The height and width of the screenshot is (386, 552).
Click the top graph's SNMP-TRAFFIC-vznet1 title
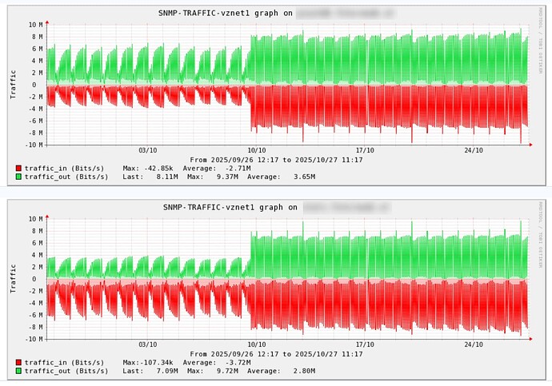click(226, 14)
